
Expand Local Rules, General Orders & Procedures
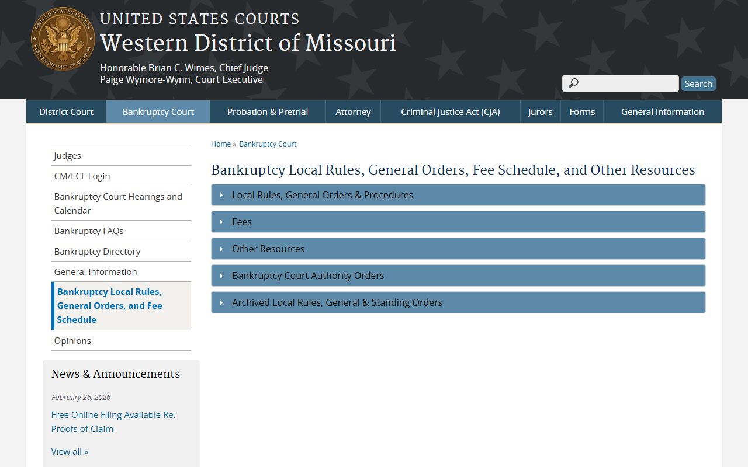click(458, 195)
